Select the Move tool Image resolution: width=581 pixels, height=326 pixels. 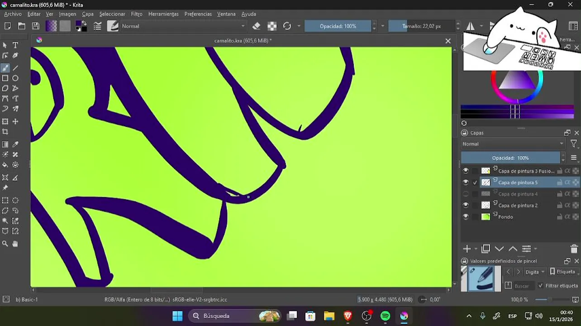pos(15,121)
